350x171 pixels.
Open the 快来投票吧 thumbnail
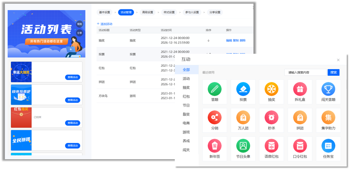21,95
